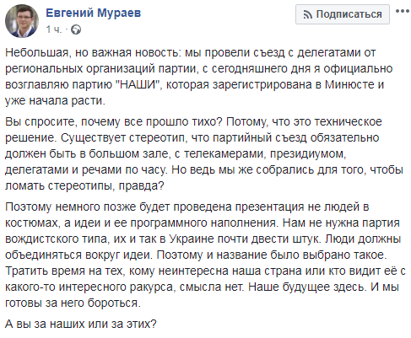Click the party name "НАШИ" in the text
411x338 pixels.
pyautogui.click(x=139, y=84)
